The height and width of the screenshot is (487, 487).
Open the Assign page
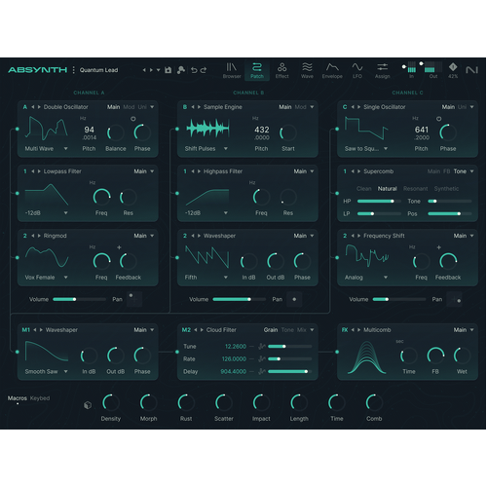click(382, 70)
